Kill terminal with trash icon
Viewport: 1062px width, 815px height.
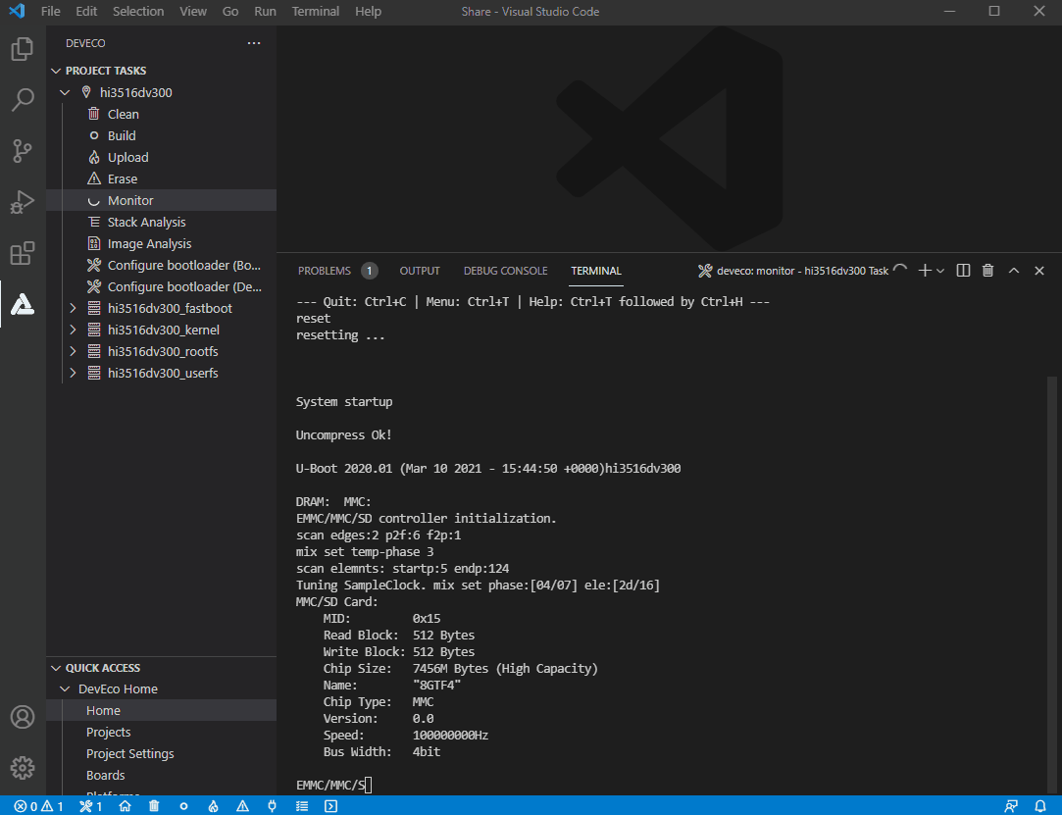click(x=988, y=271)
